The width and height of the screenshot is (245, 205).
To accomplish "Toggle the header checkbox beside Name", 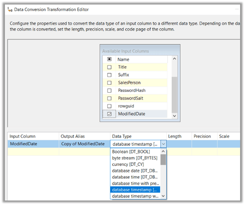I will pyautogui.click(x=109, y=59).
